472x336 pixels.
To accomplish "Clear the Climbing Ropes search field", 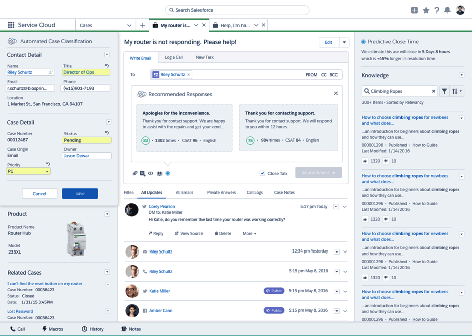I will (x=433, y=91).
